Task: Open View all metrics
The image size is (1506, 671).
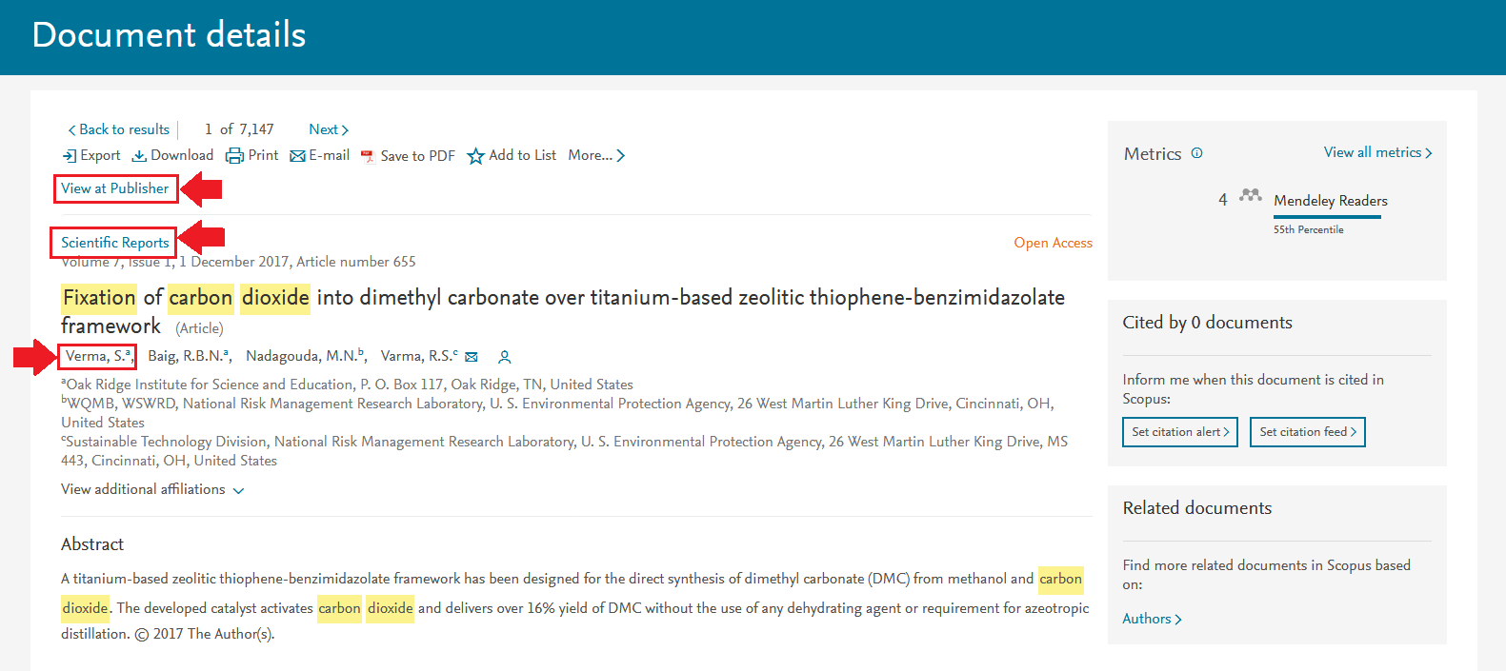Action: [1377, 152]
